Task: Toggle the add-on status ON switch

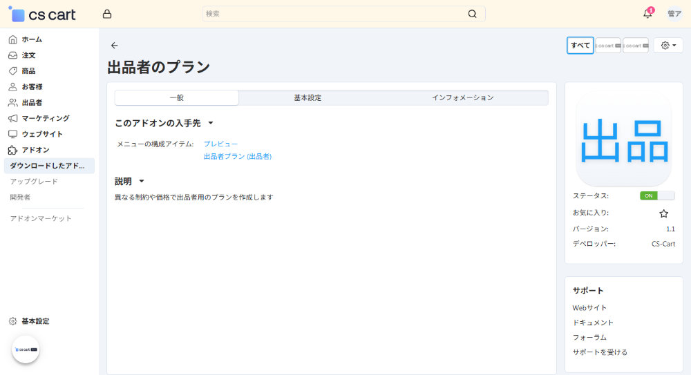Action: 657,196
